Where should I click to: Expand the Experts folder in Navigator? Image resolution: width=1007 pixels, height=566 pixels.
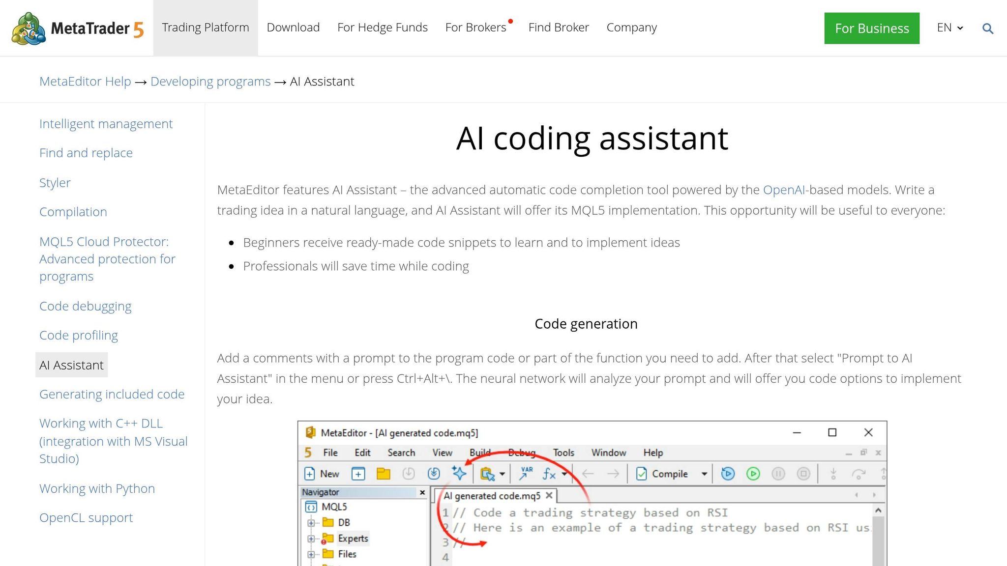[x=311, y=538]
